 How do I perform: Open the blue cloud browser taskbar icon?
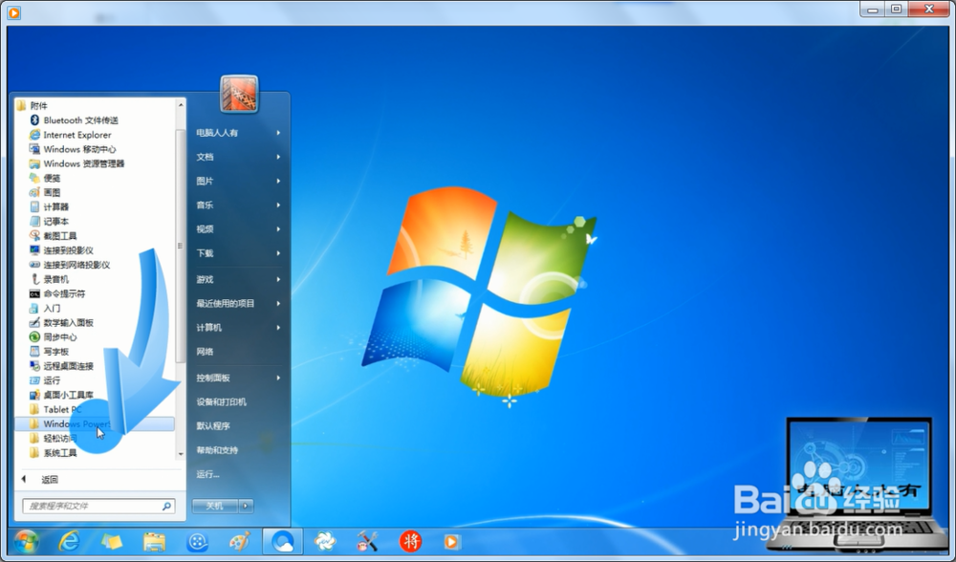point(282,541)
